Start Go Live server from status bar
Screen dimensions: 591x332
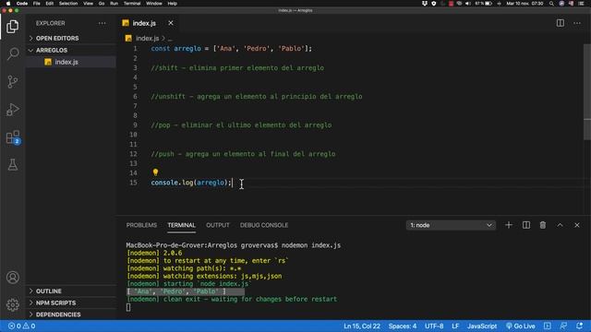pyautogui.click(x=521, y=326)
